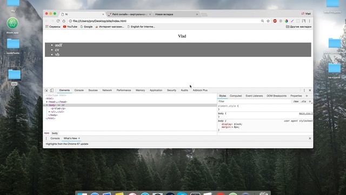Open the Memory panel tab
Viewport: 346px width, 195px height.
click(141, 90)
